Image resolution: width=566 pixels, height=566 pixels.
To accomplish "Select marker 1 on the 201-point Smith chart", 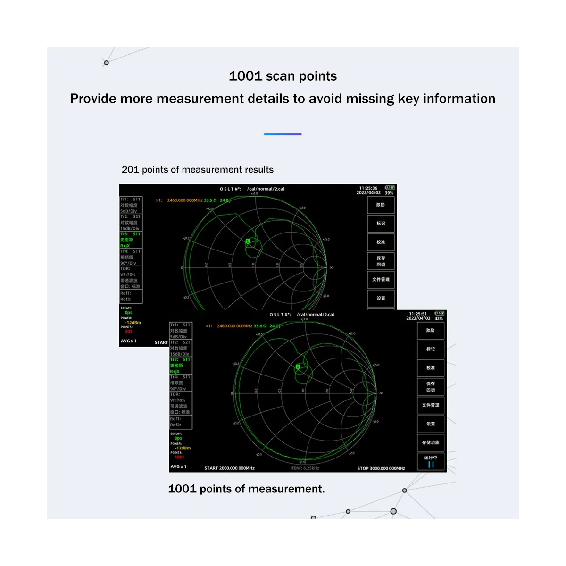I will [x=248, y=241].
